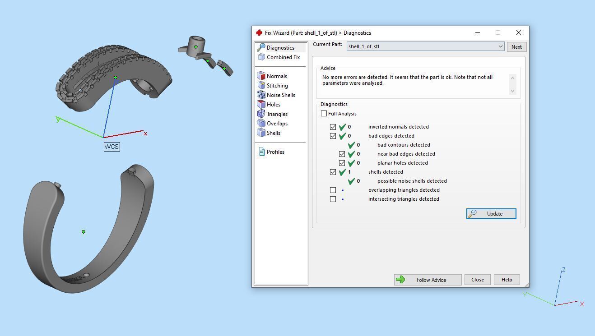Click green dot on the small hub part
The image size is (595, 336).
[x=196, y=47]
